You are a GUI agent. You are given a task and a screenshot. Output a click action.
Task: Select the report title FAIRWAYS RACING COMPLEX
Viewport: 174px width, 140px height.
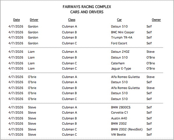pyautogui.click(x=87, y=7)
